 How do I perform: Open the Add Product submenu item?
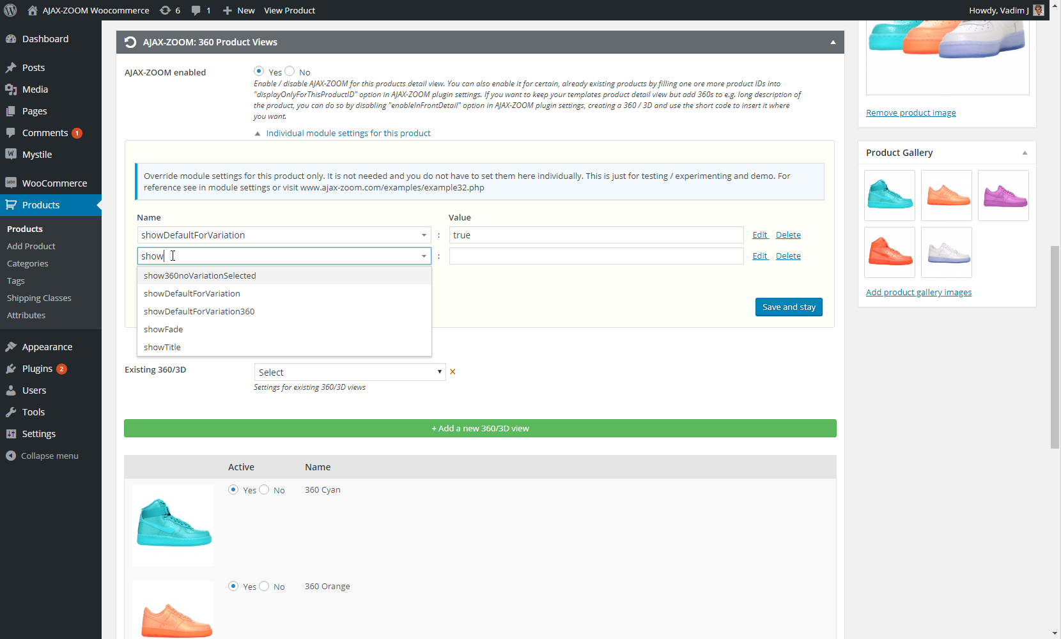point(31,246)
